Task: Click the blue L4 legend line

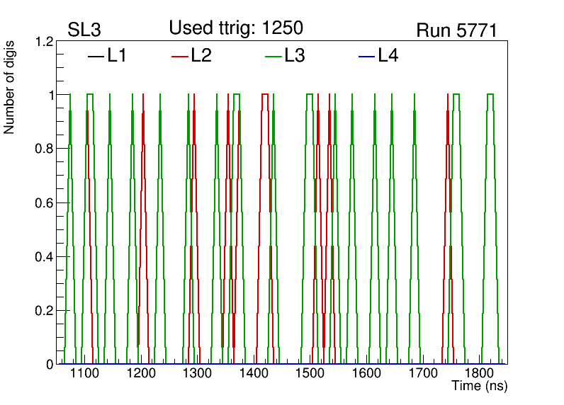Action: [366, 56]
